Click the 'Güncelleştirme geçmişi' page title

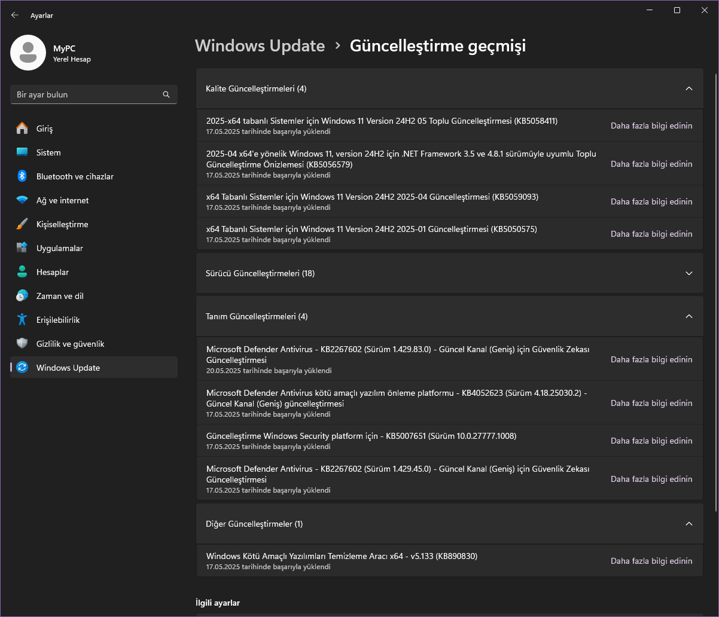(438, 46)
